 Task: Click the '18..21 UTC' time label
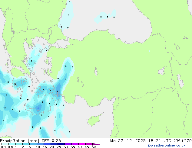160,141
